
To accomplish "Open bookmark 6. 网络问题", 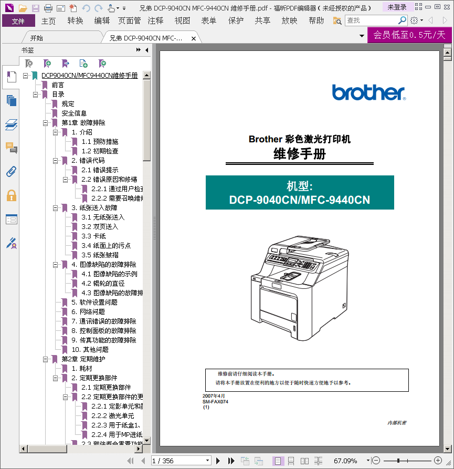I will coord(88,312).
